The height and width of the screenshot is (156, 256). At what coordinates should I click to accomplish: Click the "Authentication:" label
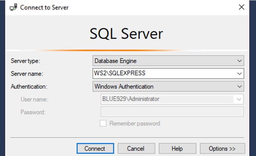pyautogui.click(x=28, y=86)
